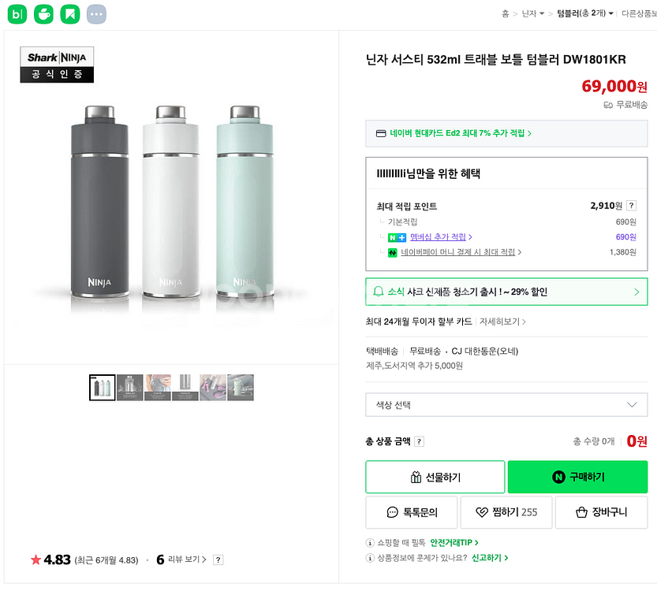Add to cart with 장바구니 button
This screenshot has height=591, width=657.
601,512
